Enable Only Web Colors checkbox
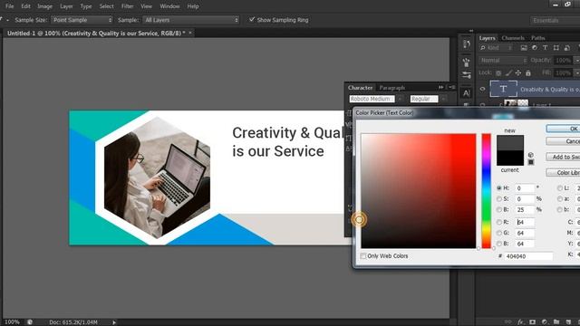The width and height of the screenshot is (580, 326). [362, 255]
